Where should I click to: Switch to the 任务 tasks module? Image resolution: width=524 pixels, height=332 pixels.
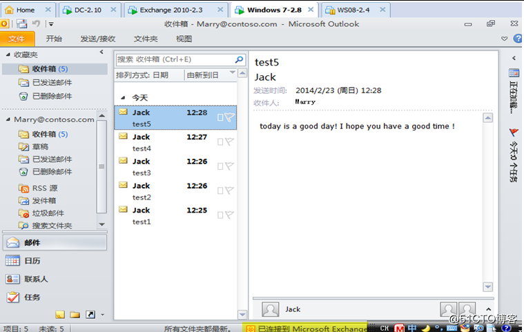tap(55, 297)
